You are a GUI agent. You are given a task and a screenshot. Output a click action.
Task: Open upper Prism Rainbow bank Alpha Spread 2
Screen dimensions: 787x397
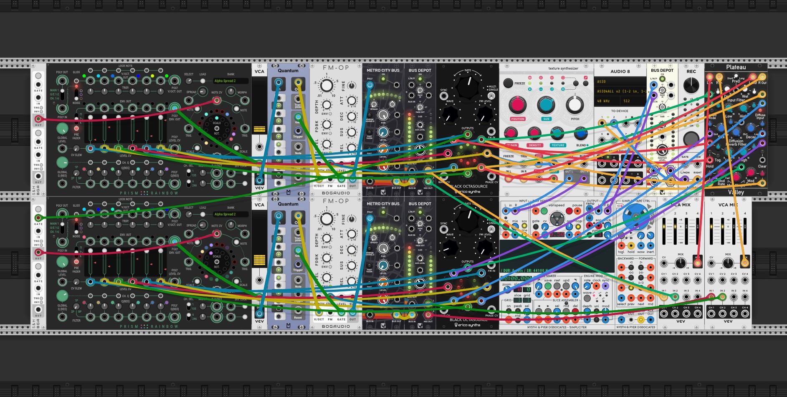click(x=231, y=81)
